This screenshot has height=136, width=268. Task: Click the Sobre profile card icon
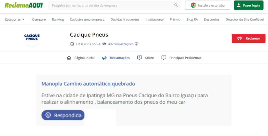[140, 58]
